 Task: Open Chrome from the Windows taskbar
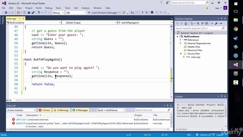pyautogui.click(x=236, y=29)
